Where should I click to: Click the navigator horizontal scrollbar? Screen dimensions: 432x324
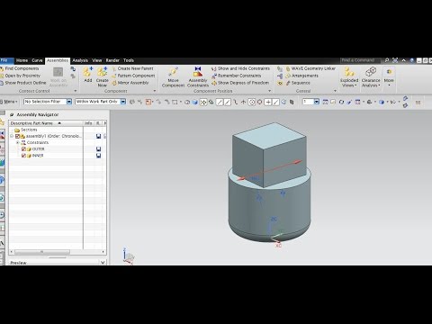click(x=42, y=252)
